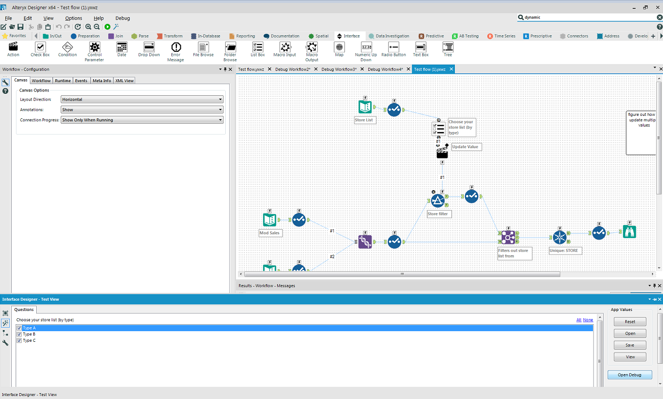Select the Check Box interface tool
This screenshot has height=399, width=663.
[40, 49]
